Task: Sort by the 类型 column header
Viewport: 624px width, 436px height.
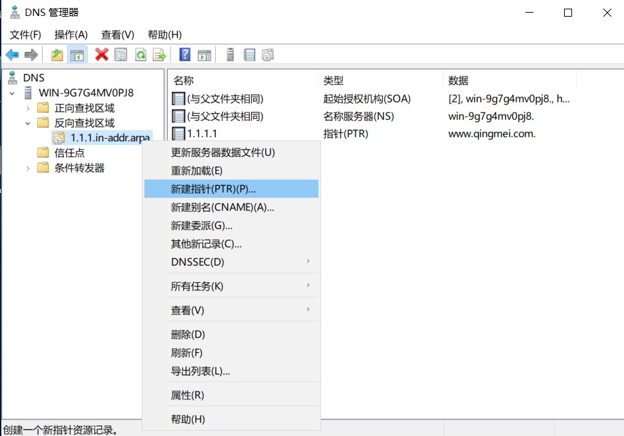Action: point(380,81)
